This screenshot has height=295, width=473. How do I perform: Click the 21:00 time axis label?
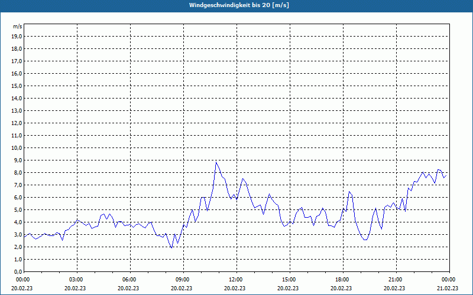(x=396, y=280)
